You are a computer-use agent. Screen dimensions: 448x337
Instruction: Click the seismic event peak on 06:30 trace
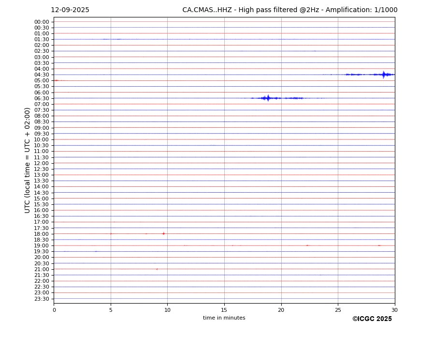pyautogui.click(x=268, y=98)
